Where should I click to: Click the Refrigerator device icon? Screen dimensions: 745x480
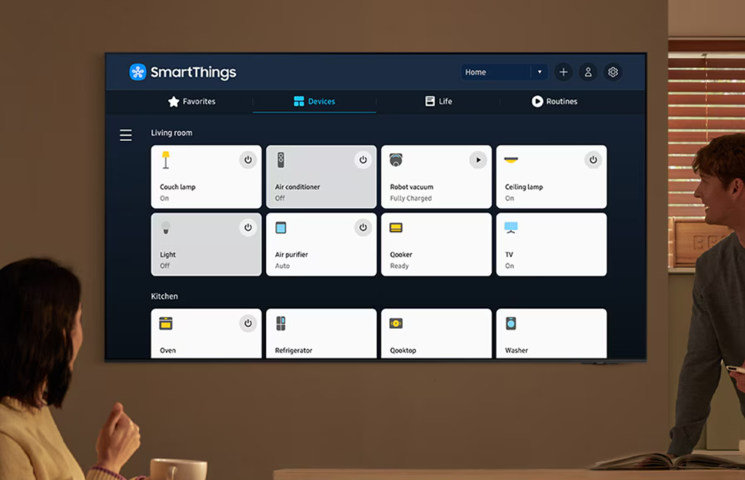(281, 324)
